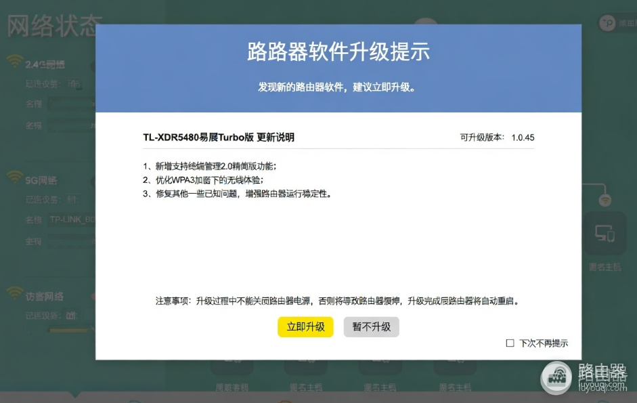Click the TL-XDR5480易展Turbo版 更新说明 heading

click(219, 137)
